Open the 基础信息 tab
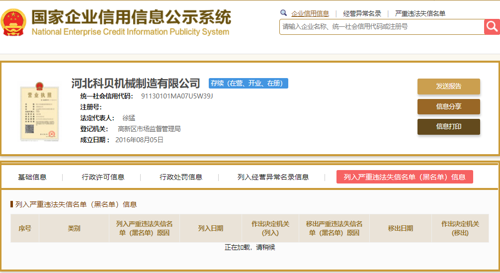Image resolution: width=500 pixels, height=273 pixels. pyautogui.click(x=32, y=177)
